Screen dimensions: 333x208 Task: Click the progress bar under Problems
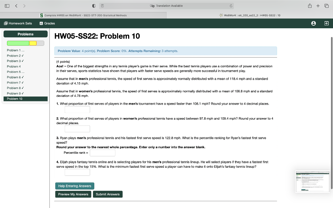pyautogui.click(x=25, y=43)
